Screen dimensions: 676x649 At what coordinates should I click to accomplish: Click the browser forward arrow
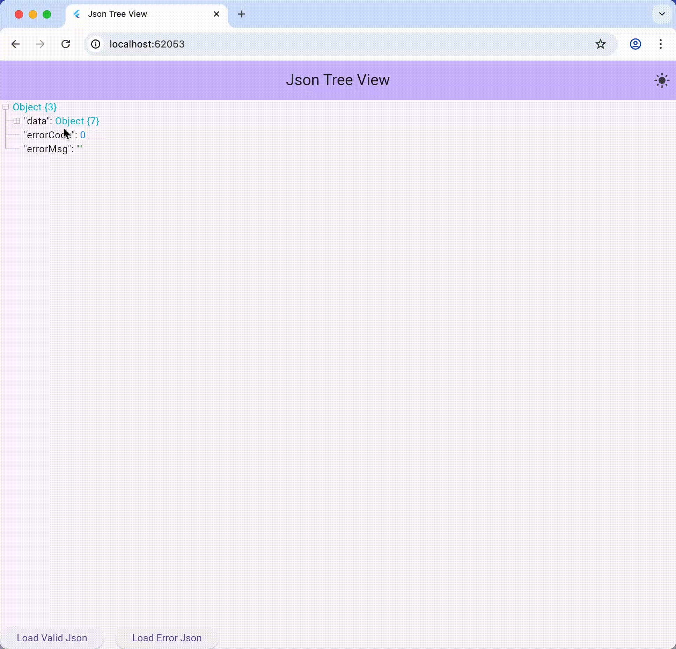[x=41, y=44]
